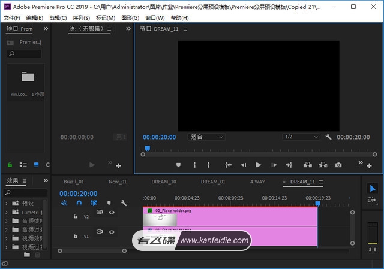This screenshot has height=269, width=384.
Task: Switch Project panel to list view
Action: click(x=23, y=165)
